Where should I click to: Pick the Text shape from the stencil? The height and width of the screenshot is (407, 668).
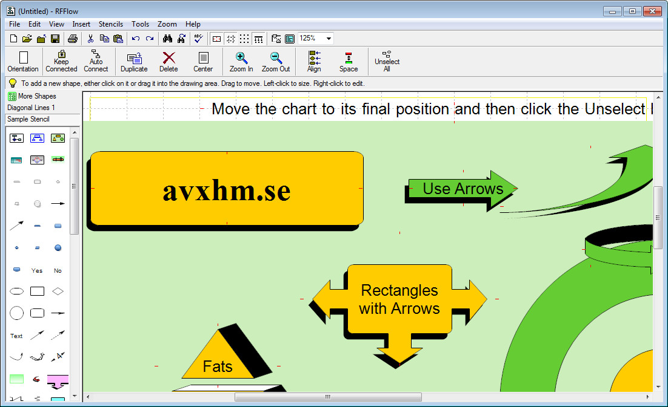[16, 336]
